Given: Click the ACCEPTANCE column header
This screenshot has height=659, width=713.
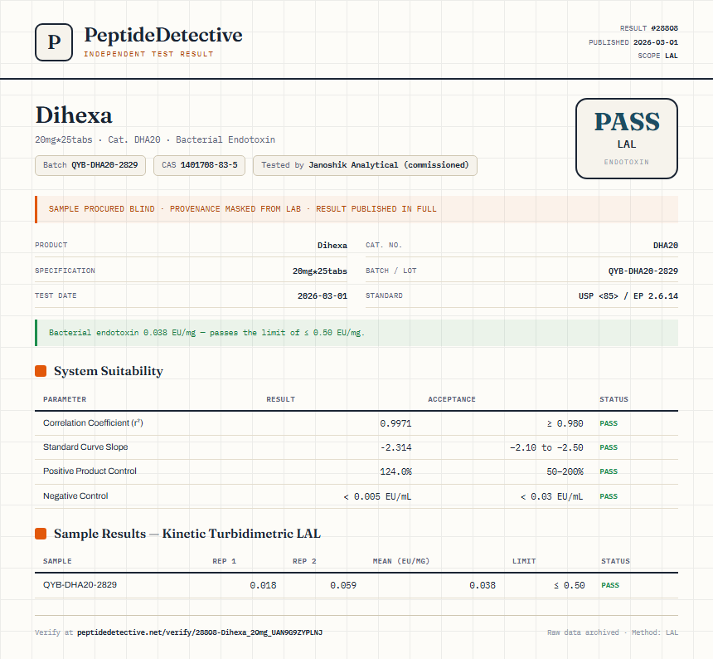Looking at the screenshot, I should click(452, 399).
